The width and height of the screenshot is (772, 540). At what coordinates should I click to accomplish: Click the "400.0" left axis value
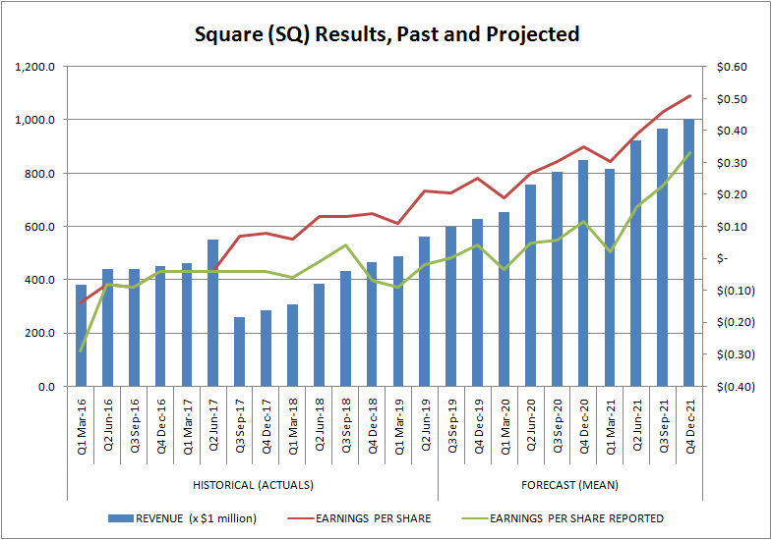pos(39,280)
